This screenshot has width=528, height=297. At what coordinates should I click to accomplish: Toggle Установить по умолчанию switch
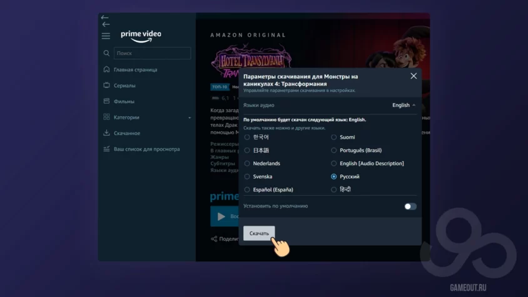410,206
